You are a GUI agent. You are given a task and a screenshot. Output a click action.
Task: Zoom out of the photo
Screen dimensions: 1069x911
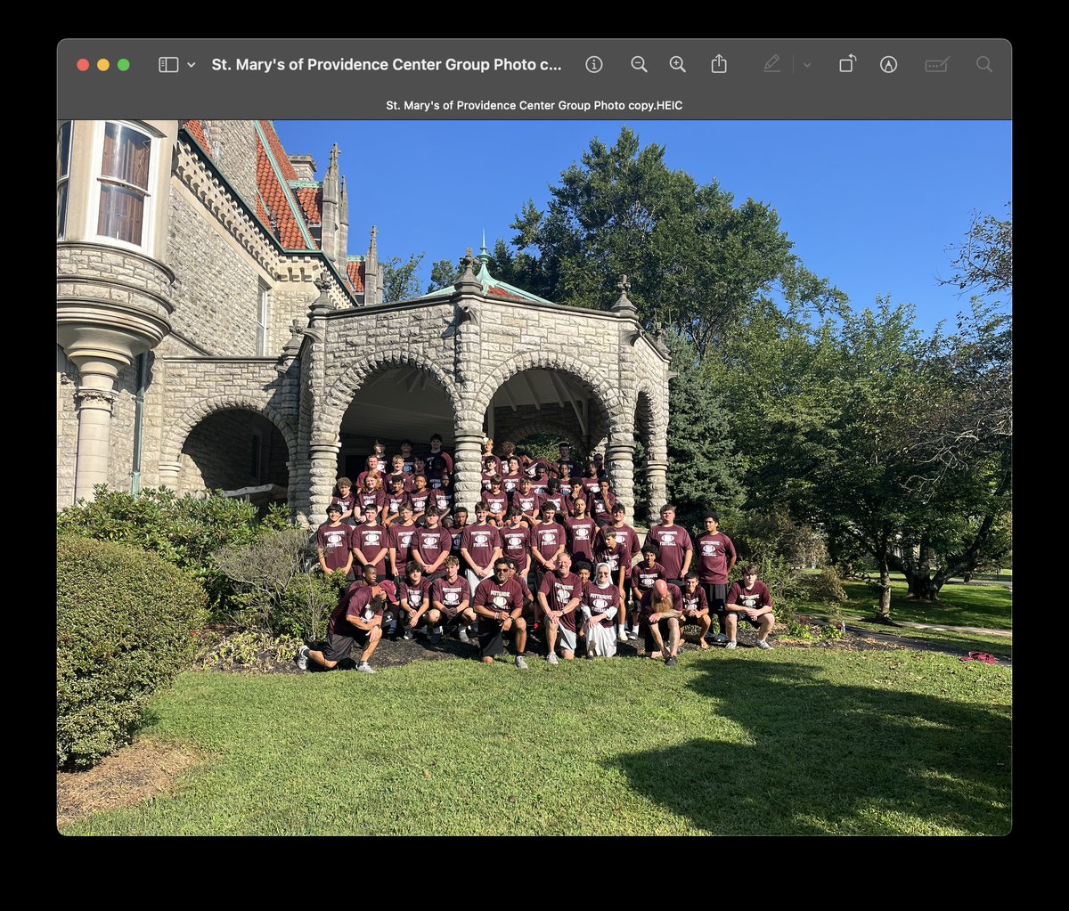(x=639, y=64)
